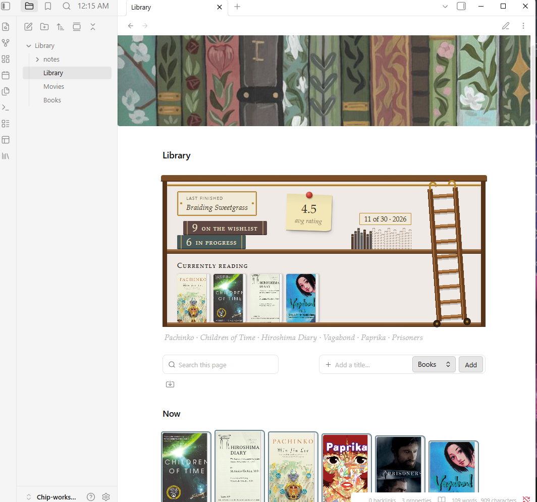Navigate back arrow
This screenshot has height=502, width=537.
(131, 26)
